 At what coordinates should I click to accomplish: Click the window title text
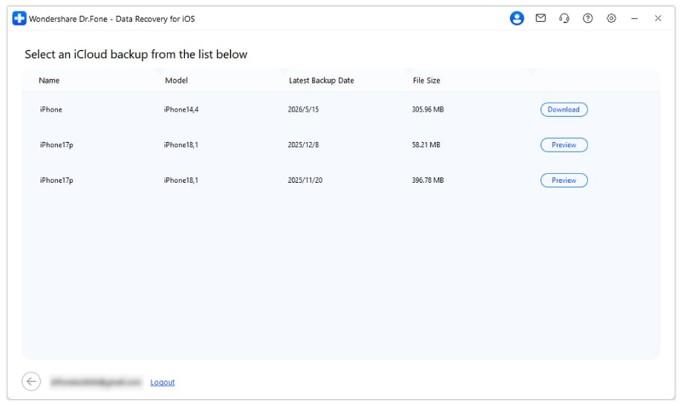112,19
